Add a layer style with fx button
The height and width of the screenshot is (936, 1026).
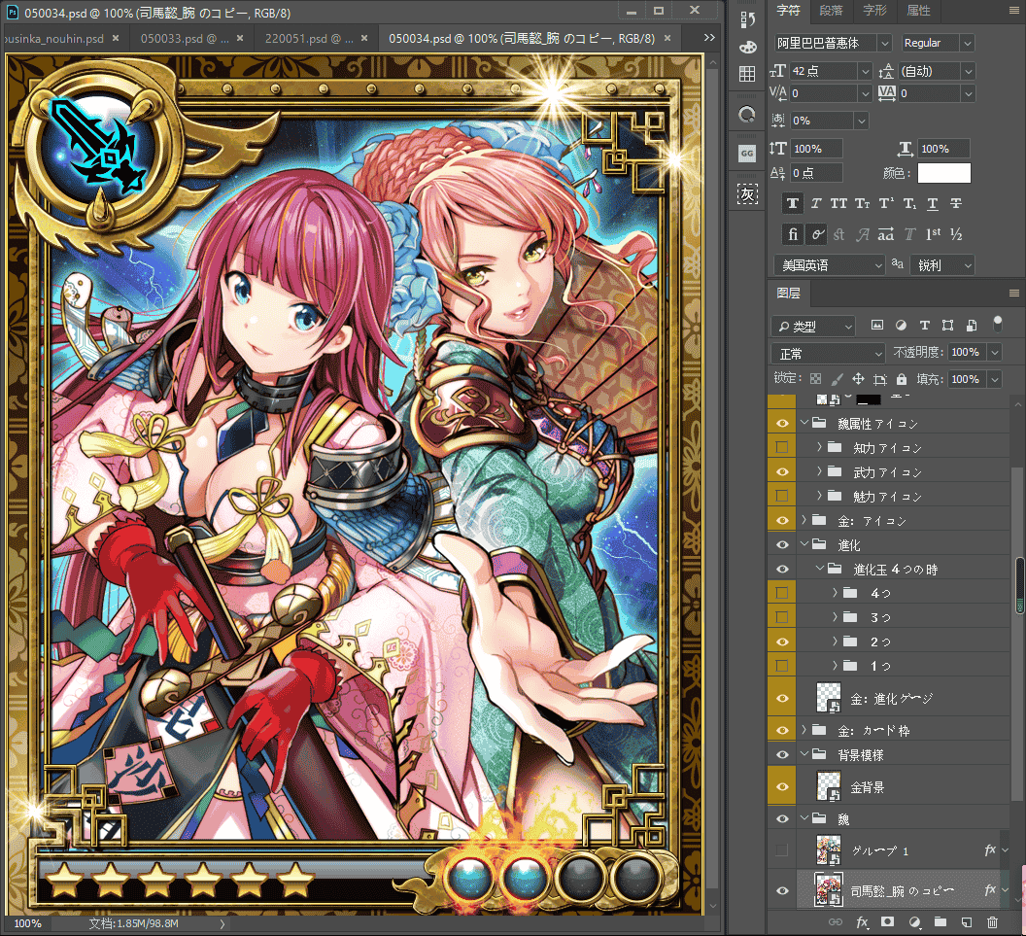862,922
